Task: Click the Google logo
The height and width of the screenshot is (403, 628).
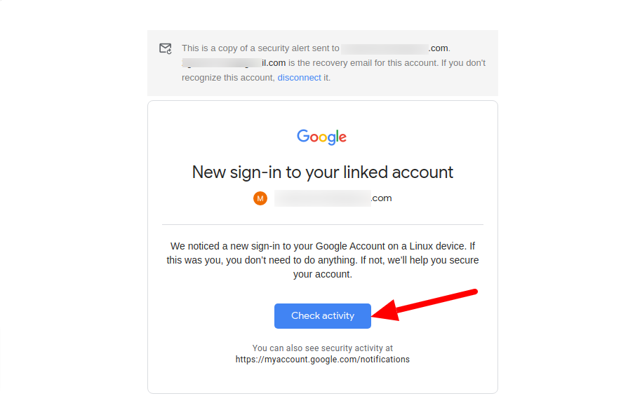Action: coord(321,137)
